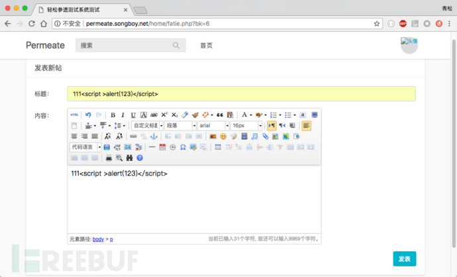457x277 pixels.
Task: Open search and replace binoculars
Action: pos(129,158)
